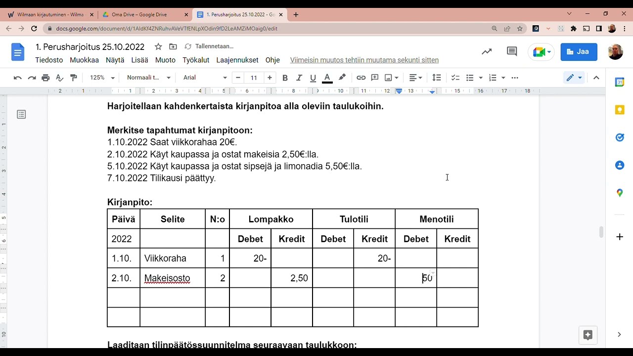Show activity trend icon
The image size is (633, 356).
pyautogui.click(x=487, y=51)
